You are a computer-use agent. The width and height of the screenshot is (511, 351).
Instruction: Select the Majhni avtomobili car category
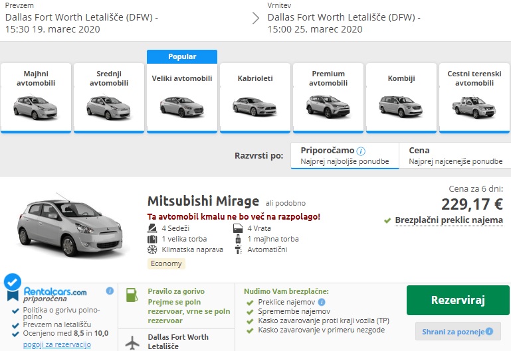tap(36, 97)
